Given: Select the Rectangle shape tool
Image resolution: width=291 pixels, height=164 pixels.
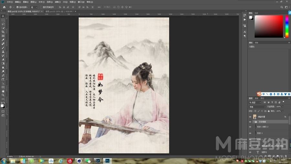Looking at the screenshot, I should tap(3, 87).
